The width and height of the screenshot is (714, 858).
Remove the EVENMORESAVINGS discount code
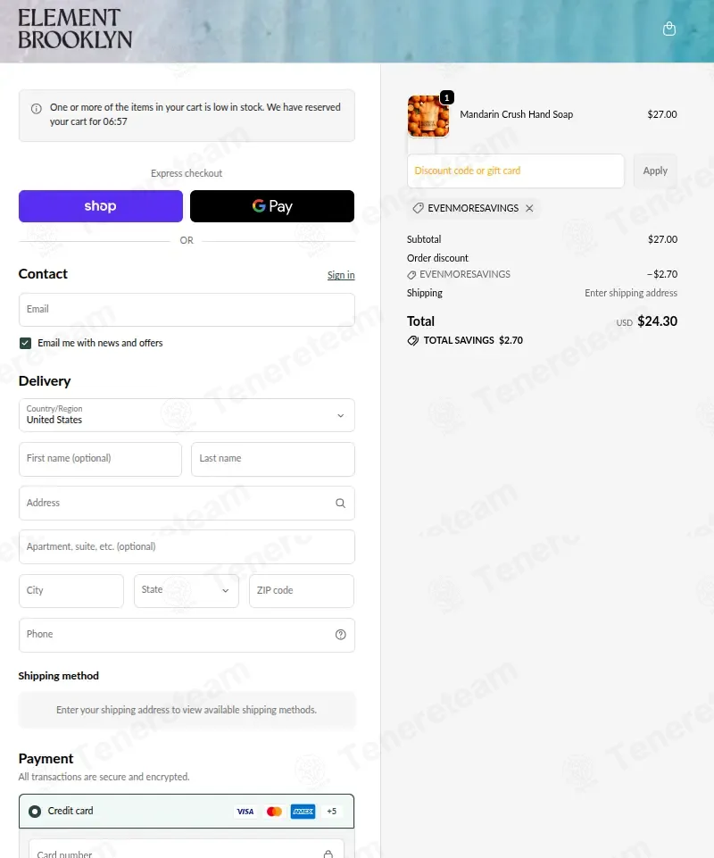click(x=529, y=208)
